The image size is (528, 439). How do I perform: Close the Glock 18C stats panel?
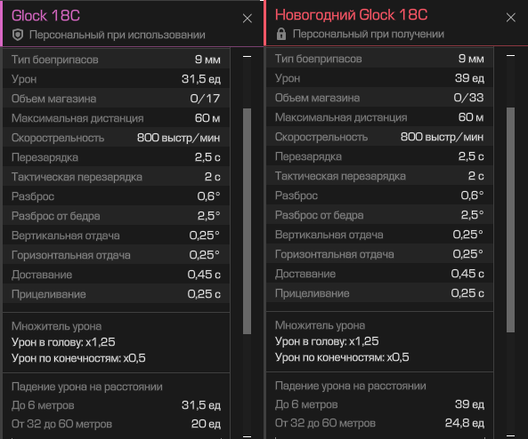(248, 19)
